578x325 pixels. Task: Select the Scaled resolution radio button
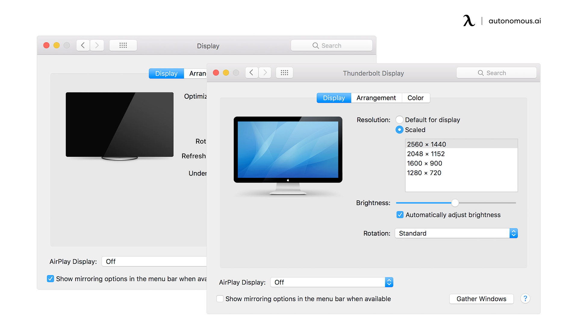click(x=399, y=130)
